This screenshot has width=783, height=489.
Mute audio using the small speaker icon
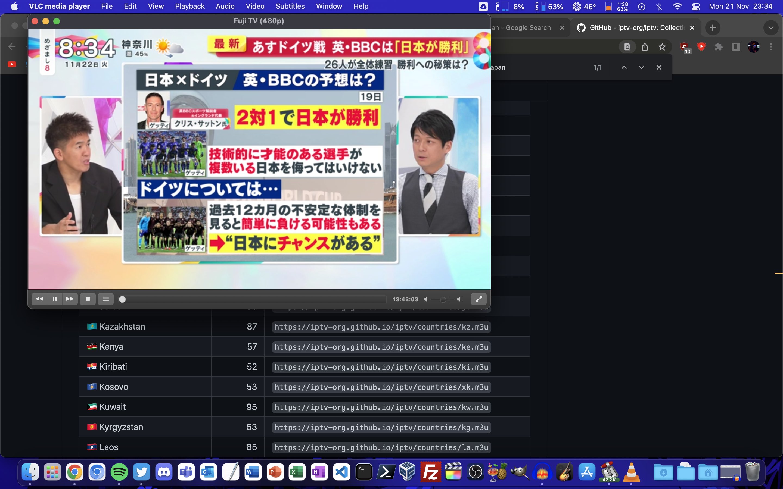(x=426, y=299)
